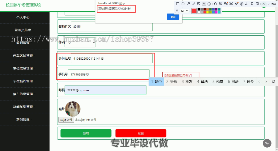Open 新闻类型管理 in the sidebar
The image size is (278, 151).
[x=23, y=107]
